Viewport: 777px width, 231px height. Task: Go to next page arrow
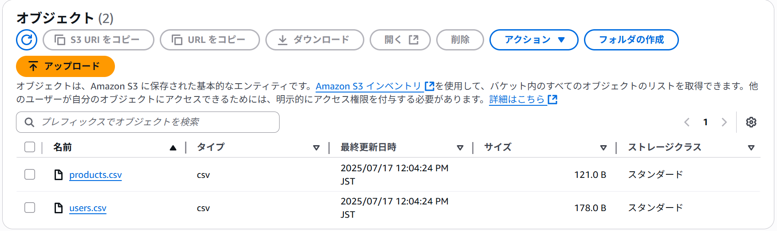[x=724, y=122]
